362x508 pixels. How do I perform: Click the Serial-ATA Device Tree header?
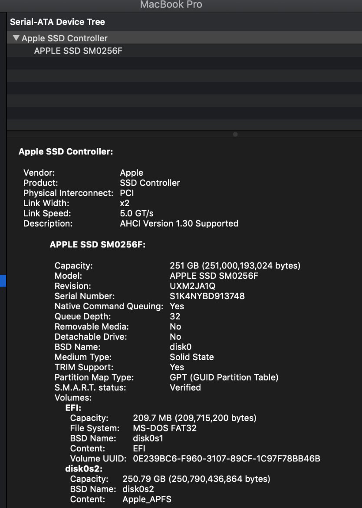(58, 22)
